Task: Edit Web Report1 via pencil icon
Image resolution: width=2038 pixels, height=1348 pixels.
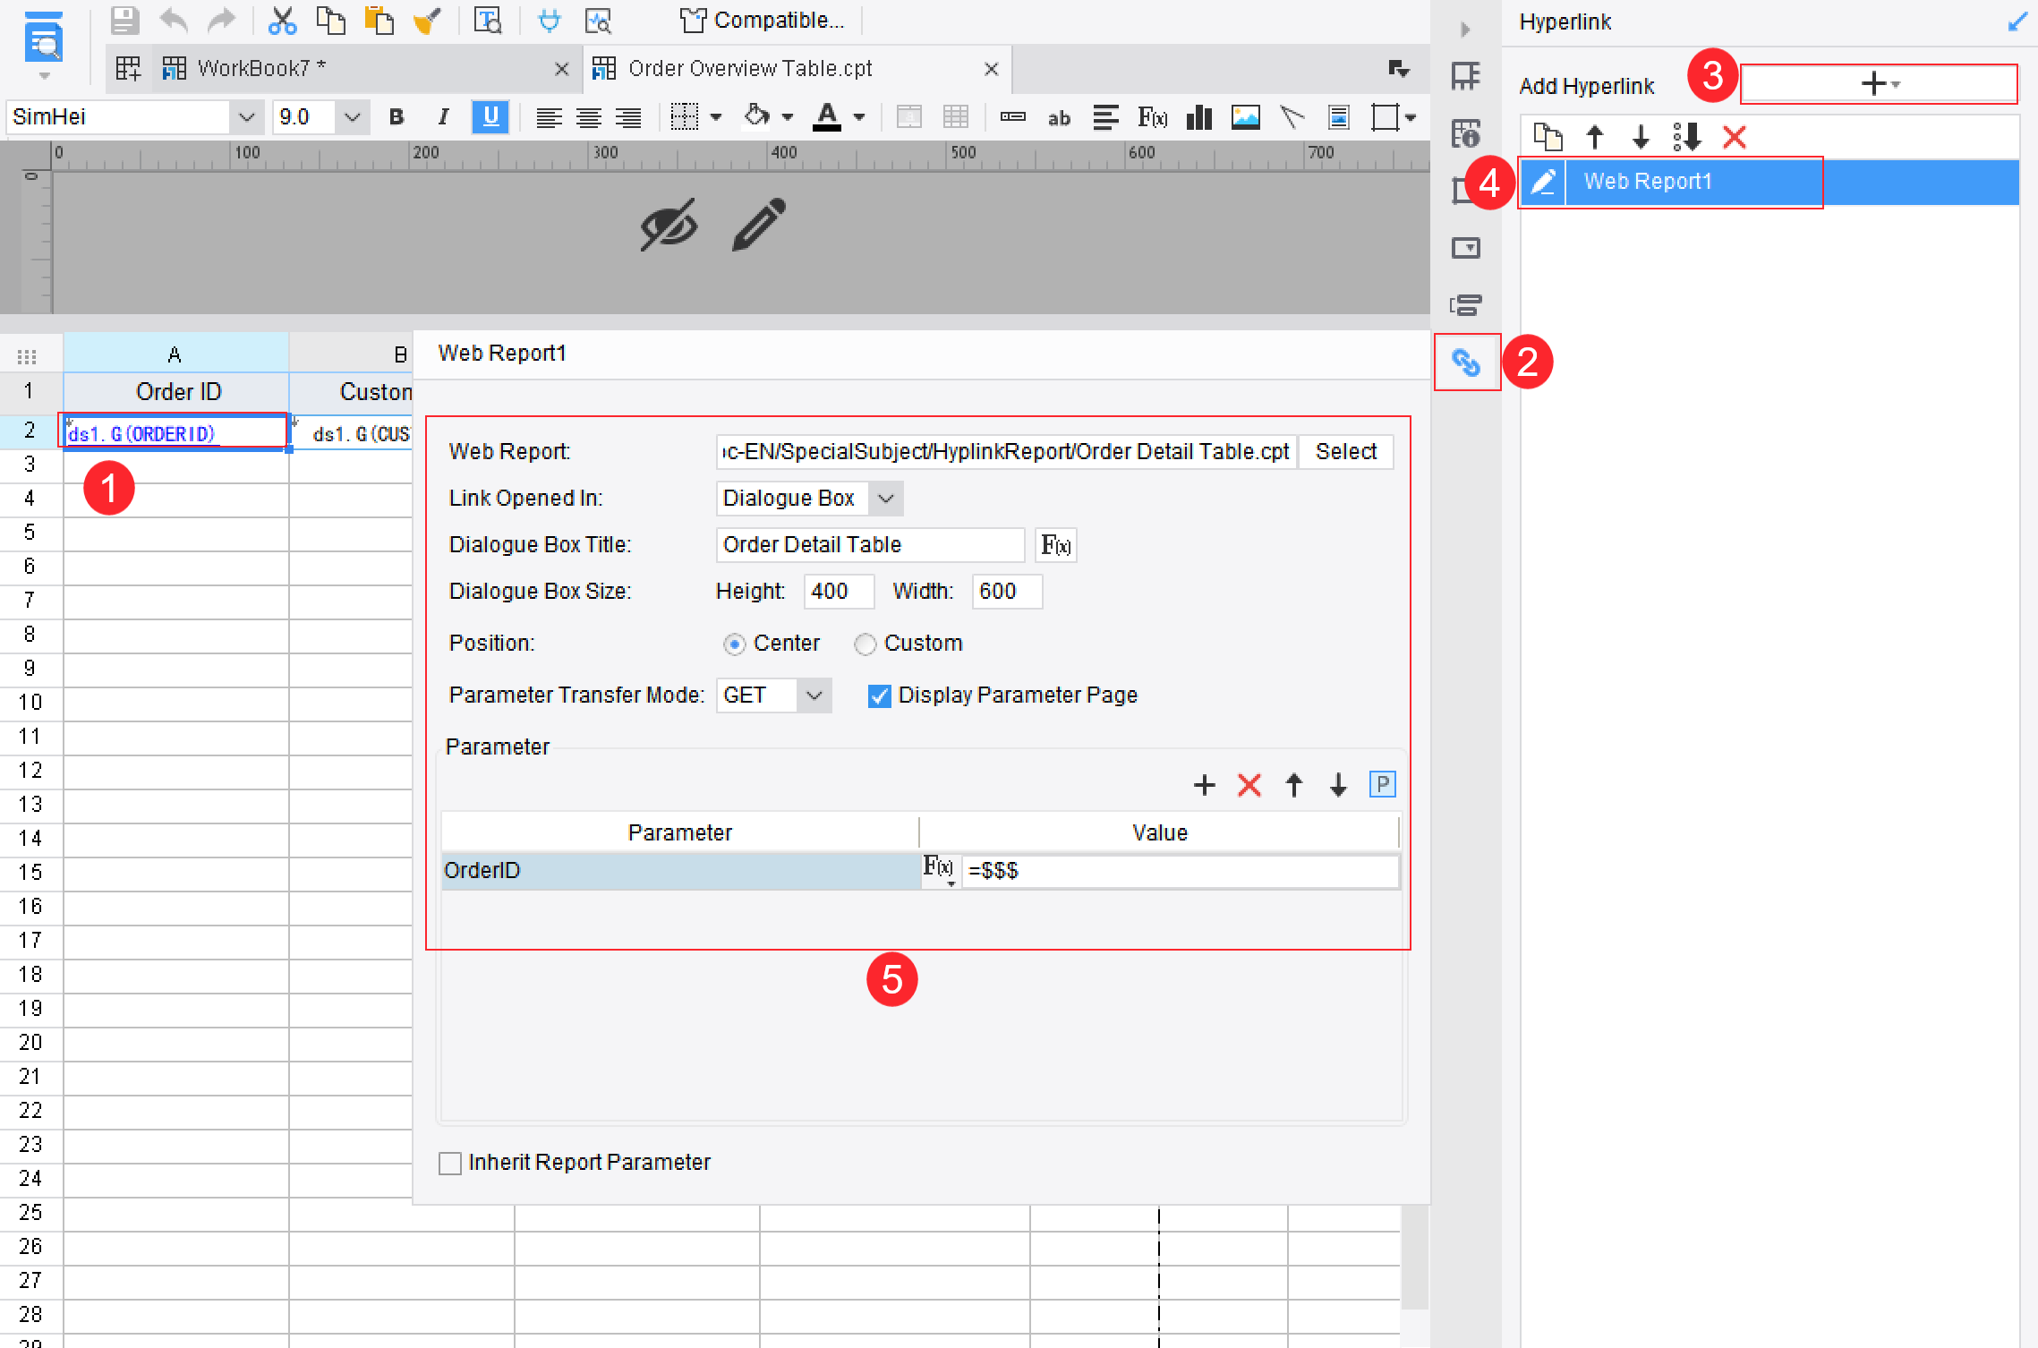Action: point(1544,182)
